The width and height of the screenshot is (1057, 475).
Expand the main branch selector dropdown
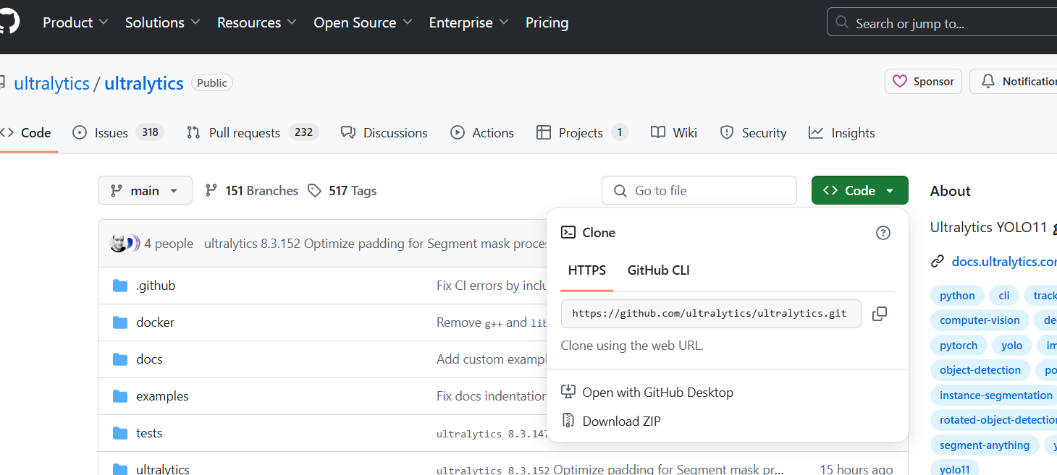tap(145, 191)
